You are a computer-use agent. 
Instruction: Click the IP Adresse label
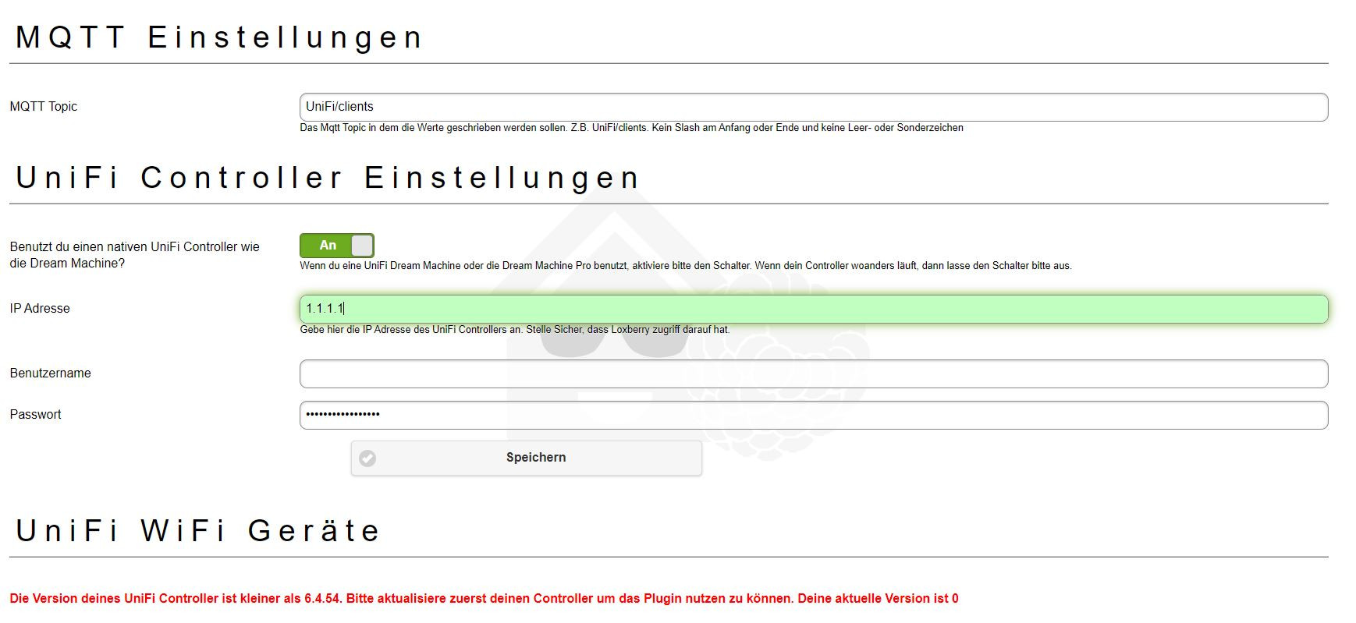click(40, 309)
